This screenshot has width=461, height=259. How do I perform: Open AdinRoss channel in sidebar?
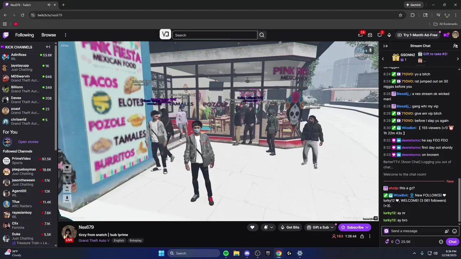(27, 57)
